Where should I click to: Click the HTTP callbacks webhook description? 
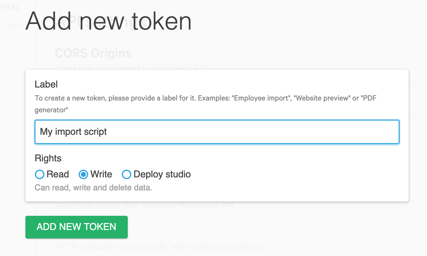tap(158, 247)
